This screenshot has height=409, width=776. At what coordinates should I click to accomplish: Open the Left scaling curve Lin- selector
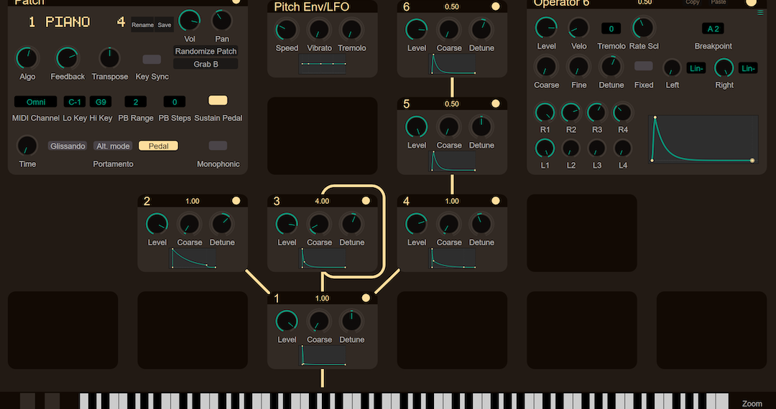pyautogui.click(x=696, y=68)
